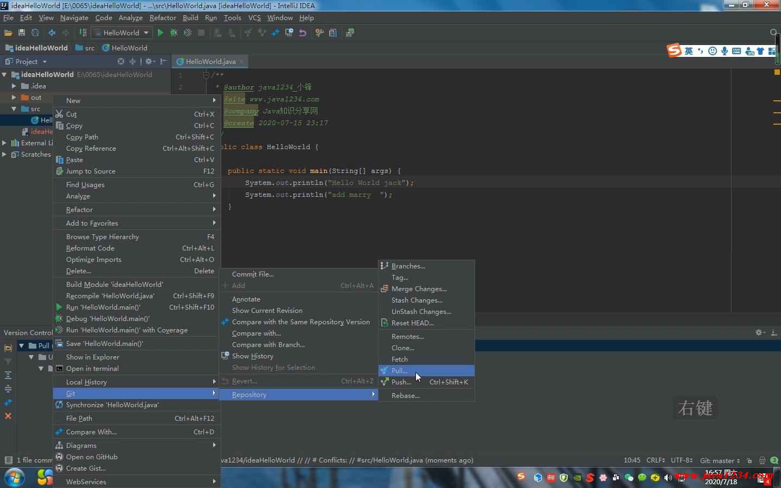
Task: Click the Save All toolbar icon
Action: pyautogui.click(x=22, y=33)
